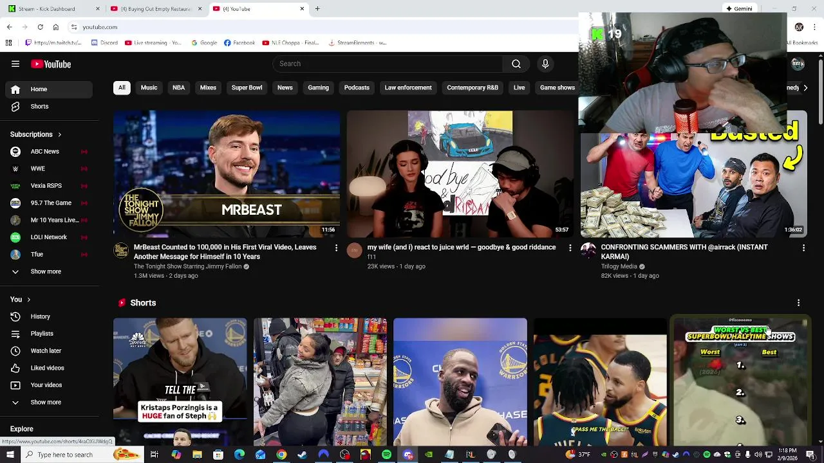The width and height of the screenshot is (824, 463).
Task: Click the browser home button
Action: [x=56, y=27]
